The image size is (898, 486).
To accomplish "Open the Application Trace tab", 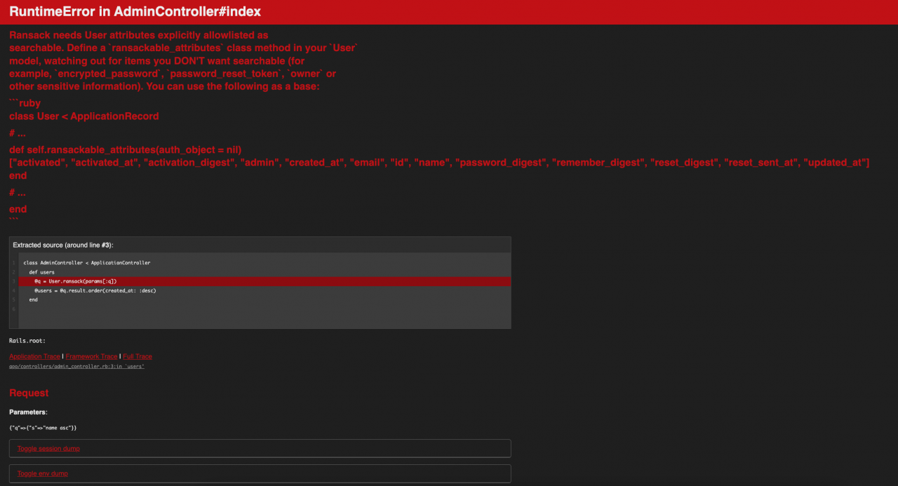I will click(34, 356).
